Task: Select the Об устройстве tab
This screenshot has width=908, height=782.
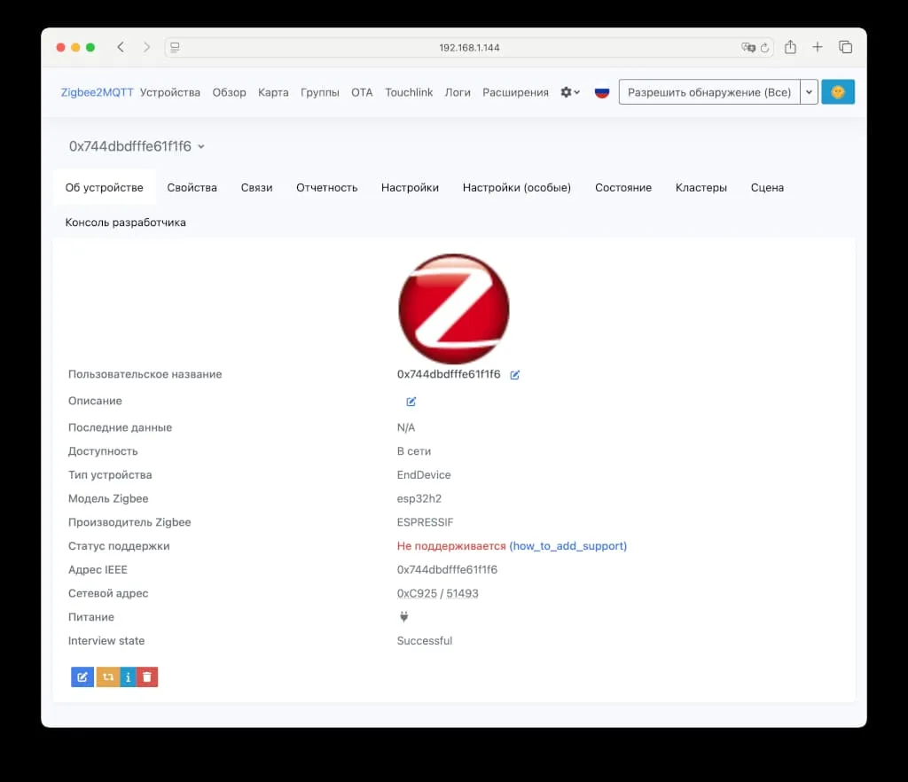Action: [x=105, y=188]
